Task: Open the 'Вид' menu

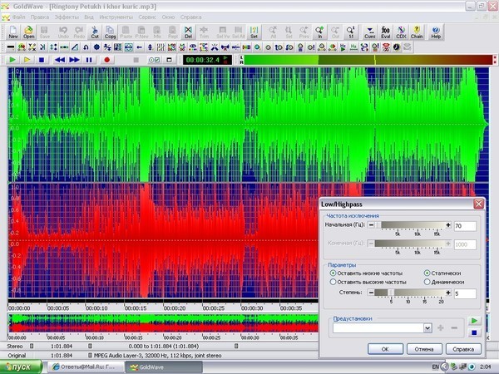Action: coord(89,17)
